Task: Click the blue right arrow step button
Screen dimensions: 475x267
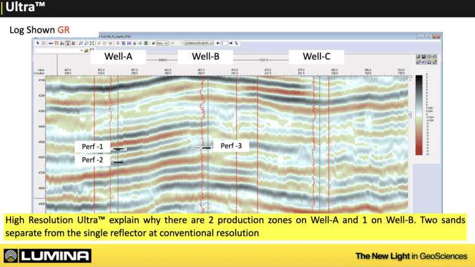Action: click(x=231, y=43)
